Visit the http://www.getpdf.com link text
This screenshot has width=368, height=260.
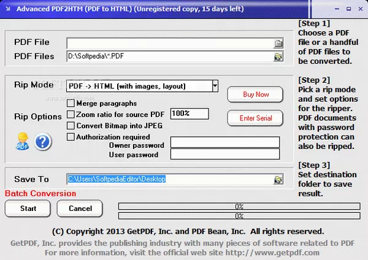(272, 253)
